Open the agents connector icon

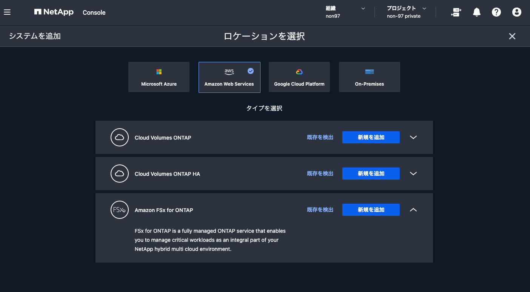(x=456, y=12)
